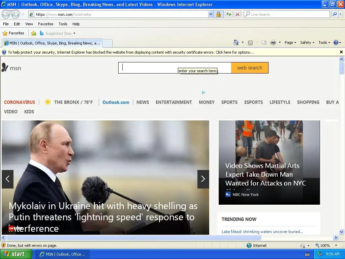Dismiss the security information bar
Image resolution: width=345 pixels, height=259 pixels.
point(341,52)
